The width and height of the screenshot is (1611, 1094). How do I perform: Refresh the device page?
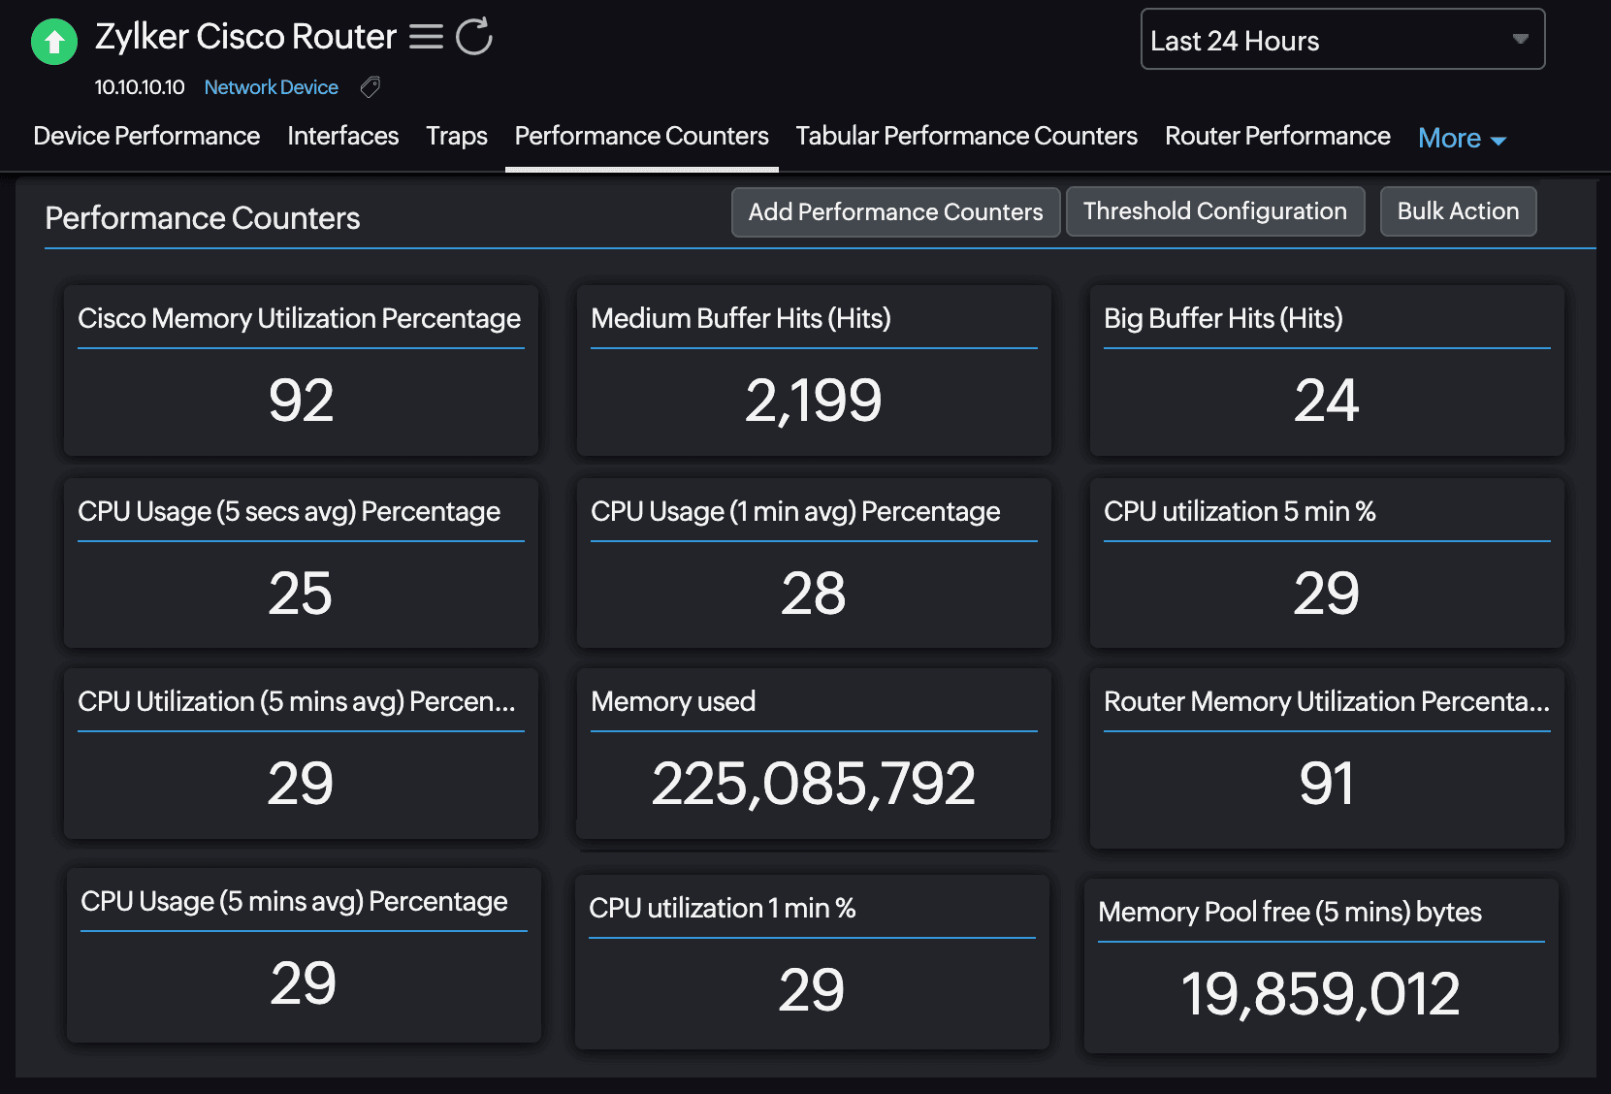[473, 37]
